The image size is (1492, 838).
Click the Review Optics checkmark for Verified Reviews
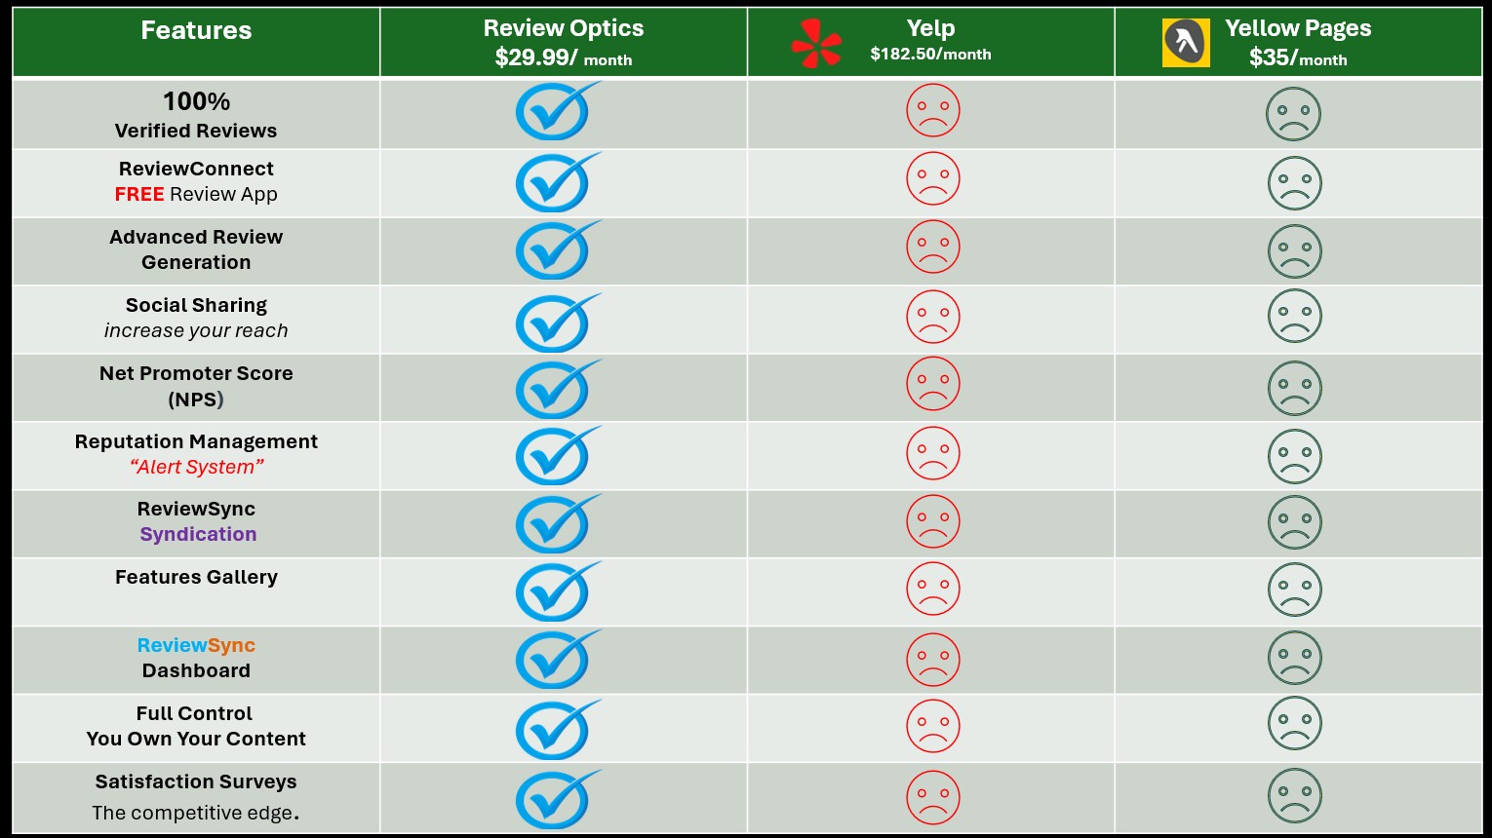pyautogui.click(x=556, y=112)
